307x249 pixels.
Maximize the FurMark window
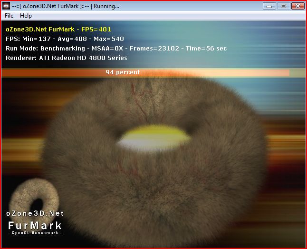pyautogui.click(x=283, y=6)
